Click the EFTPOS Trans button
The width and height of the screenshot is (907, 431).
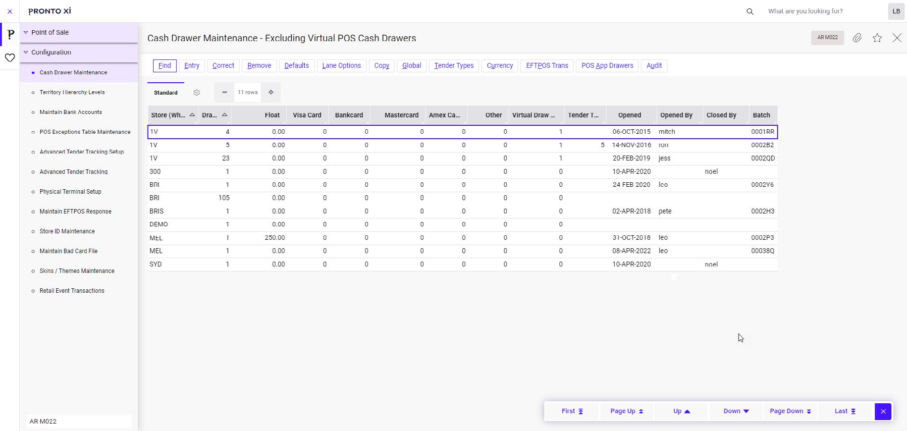click(x=547, y=65)
